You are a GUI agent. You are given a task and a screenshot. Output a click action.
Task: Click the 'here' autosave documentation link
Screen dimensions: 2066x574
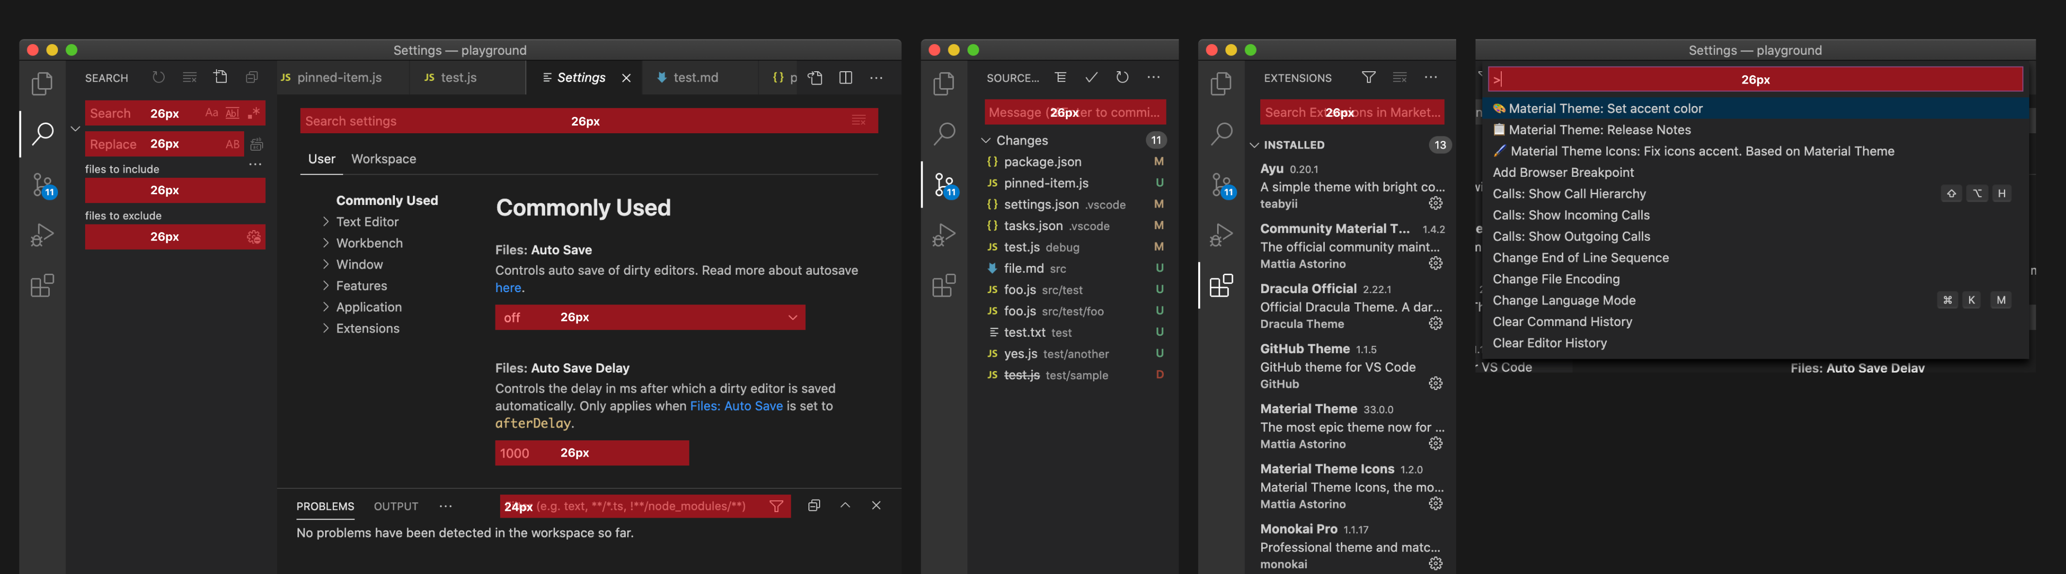point(508,287)
